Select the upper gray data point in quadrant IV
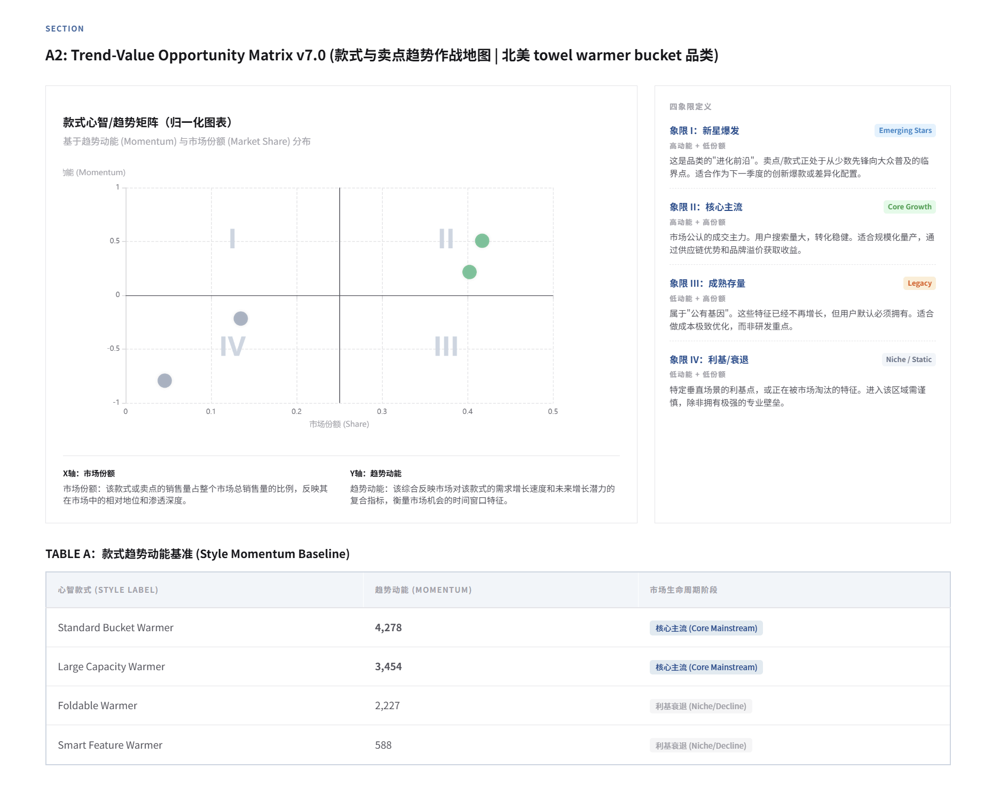This screenshot has width=992, height=785. point(241,319)
